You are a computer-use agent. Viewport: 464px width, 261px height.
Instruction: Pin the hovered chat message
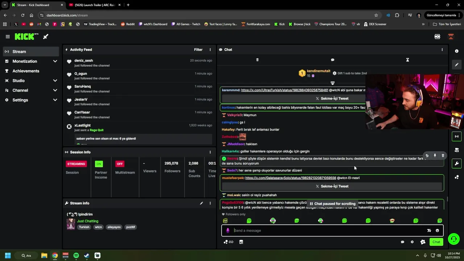(x=435, y=156)
